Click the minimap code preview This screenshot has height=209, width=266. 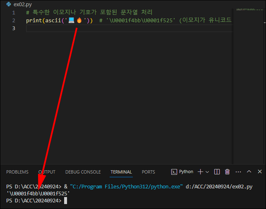click(250, 9)
